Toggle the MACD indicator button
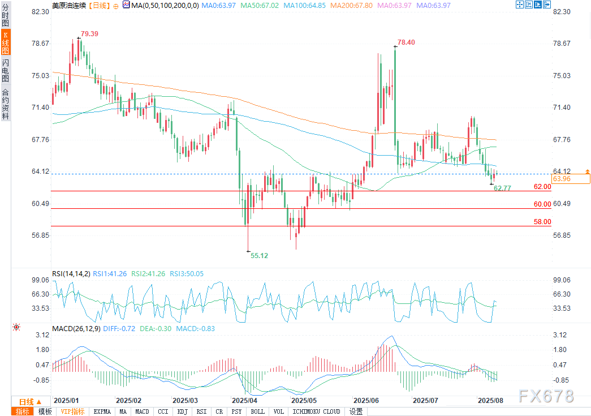 141,411
